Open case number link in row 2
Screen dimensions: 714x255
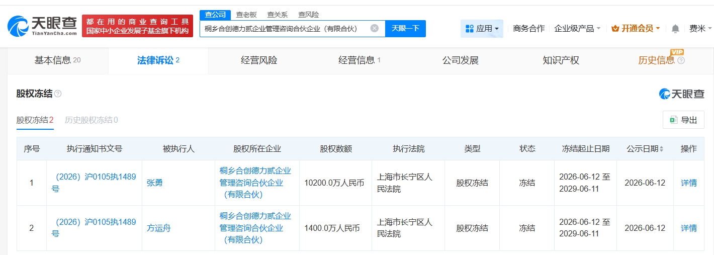pos(94,228)
